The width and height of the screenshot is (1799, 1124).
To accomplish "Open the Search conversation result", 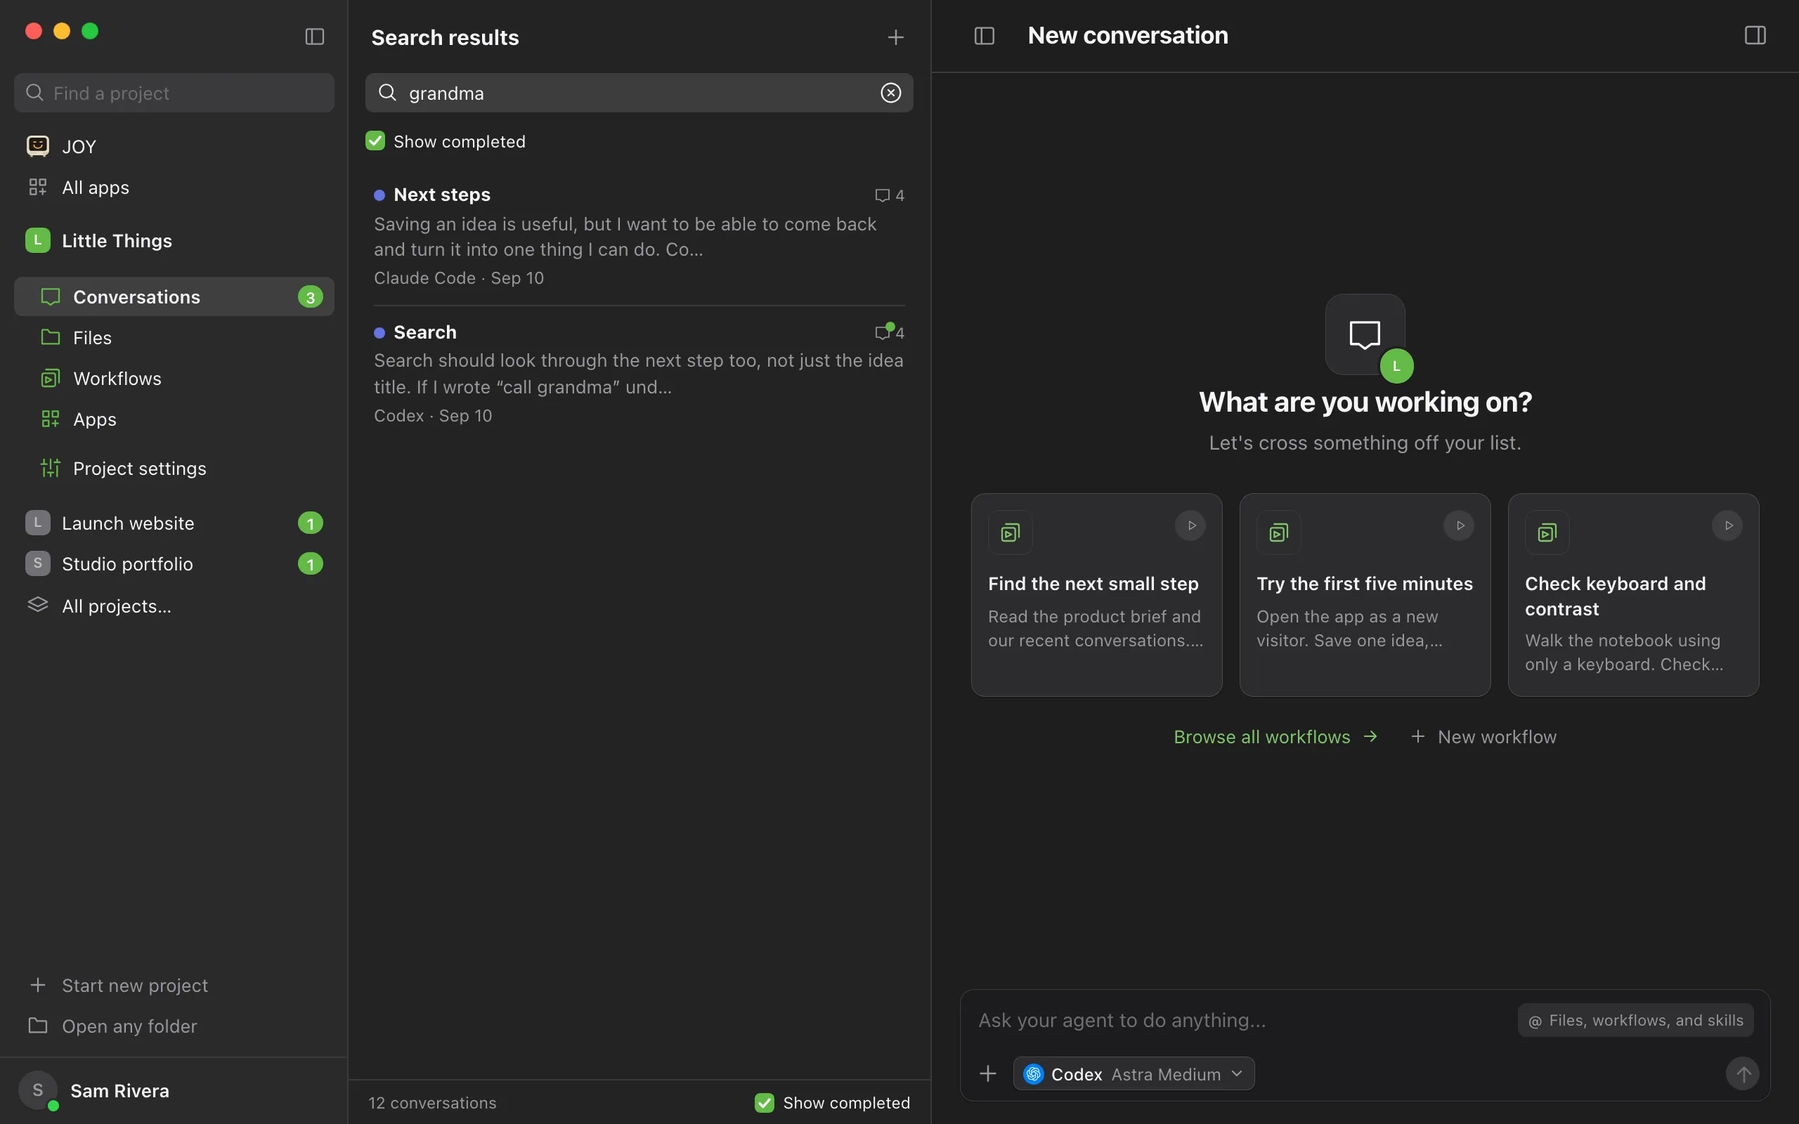I will coord(639,374).
